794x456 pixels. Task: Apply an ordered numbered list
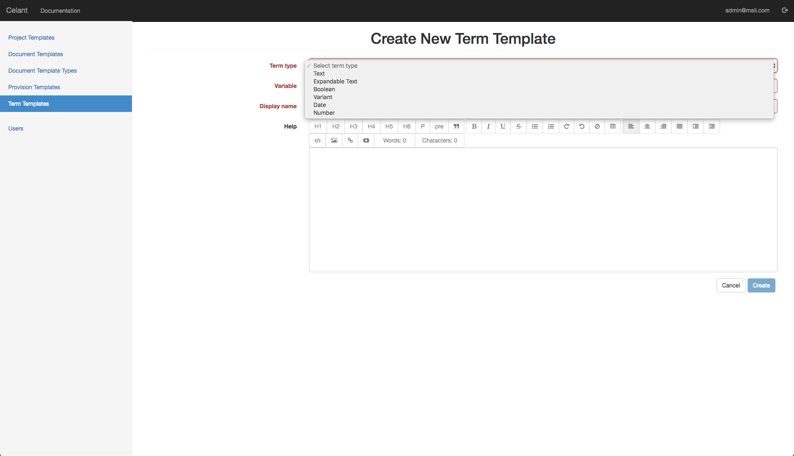click(x=550, y=126)
